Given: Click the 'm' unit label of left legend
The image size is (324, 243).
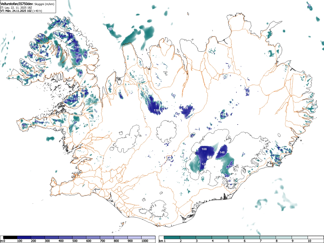Looking at the screenshot, I should point(2,241).
